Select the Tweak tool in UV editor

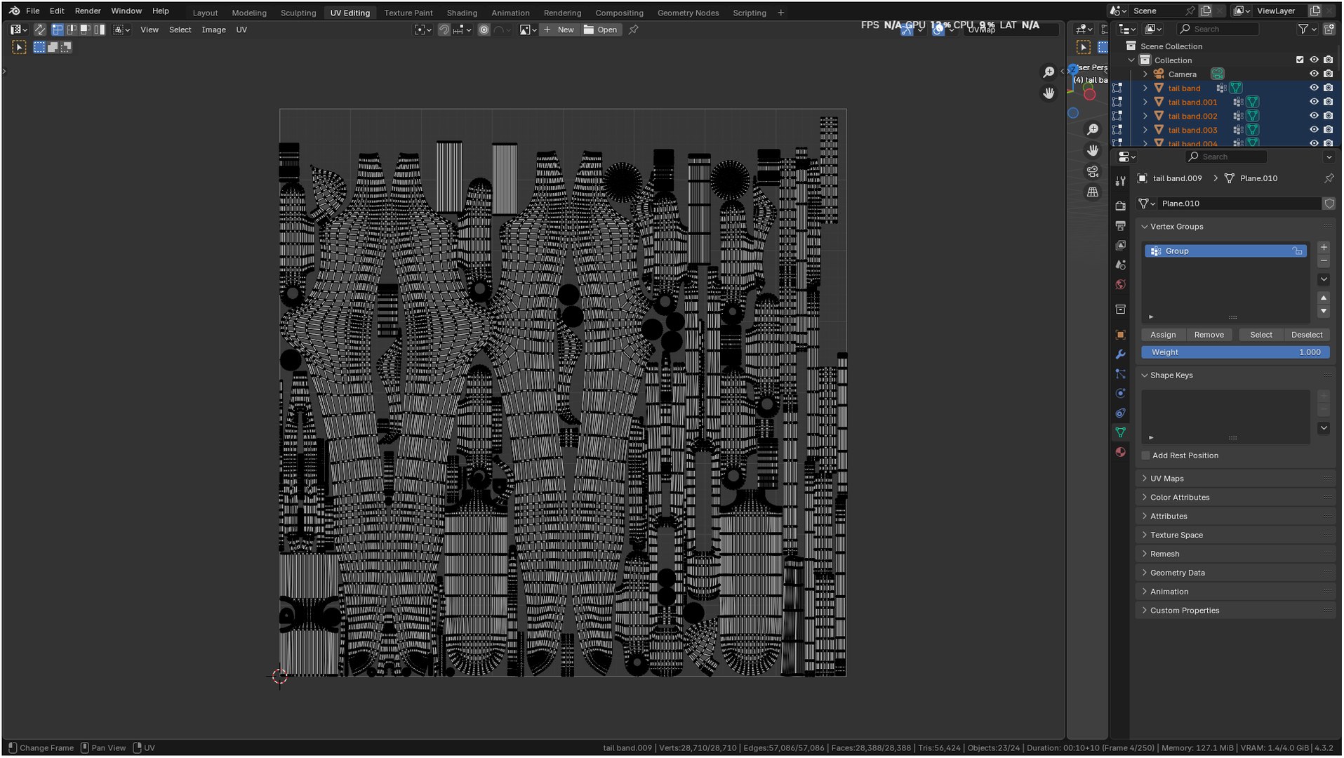point(19,47)
